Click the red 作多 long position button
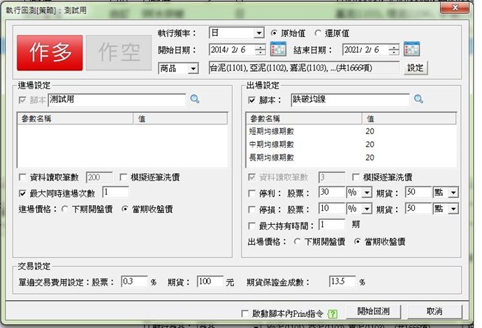 point(50,52)
